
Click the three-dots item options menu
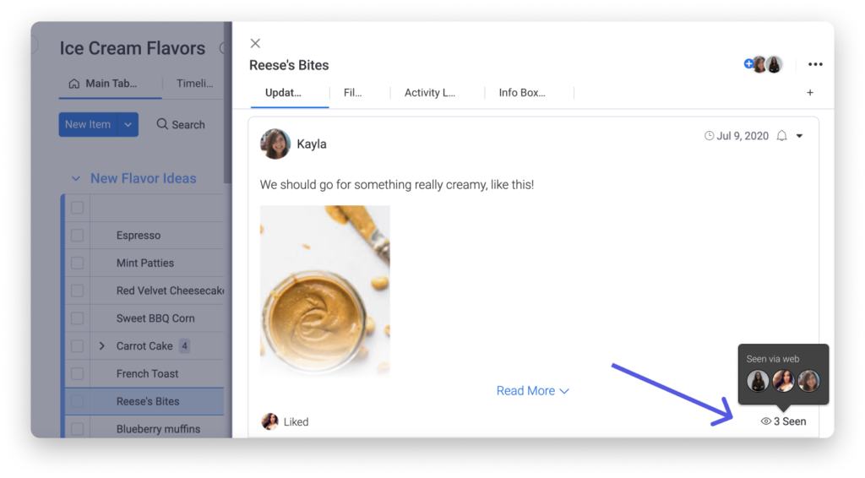[815, 64]
